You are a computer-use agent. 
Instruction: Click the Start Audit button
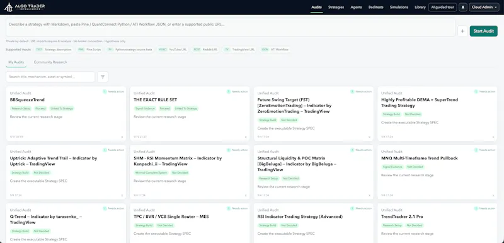coord(483,31)
